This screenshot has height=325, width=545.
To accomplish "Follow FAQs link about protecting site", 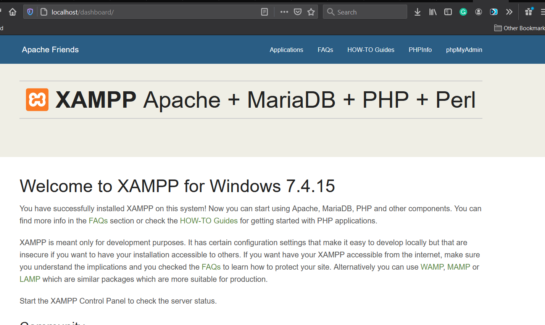I will pyautogui.click(x=211, y=267).
